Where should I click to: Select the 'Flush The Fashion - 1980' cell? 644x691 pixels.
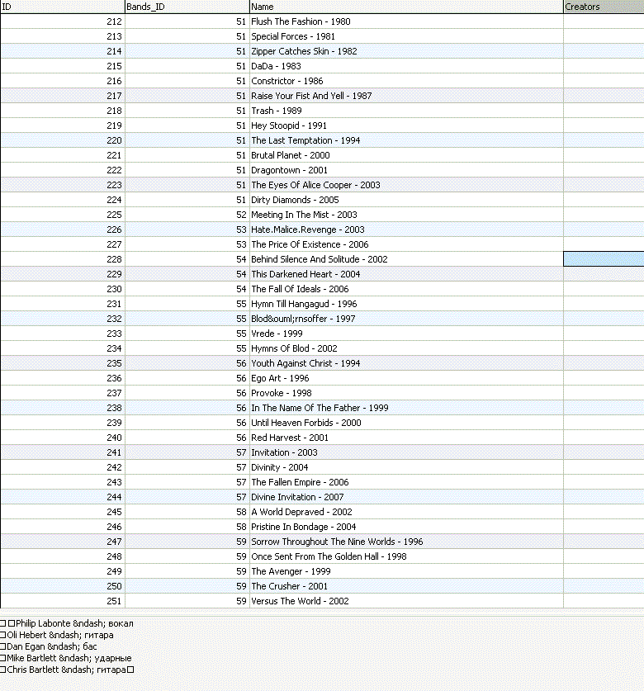[x=301, y=21]
